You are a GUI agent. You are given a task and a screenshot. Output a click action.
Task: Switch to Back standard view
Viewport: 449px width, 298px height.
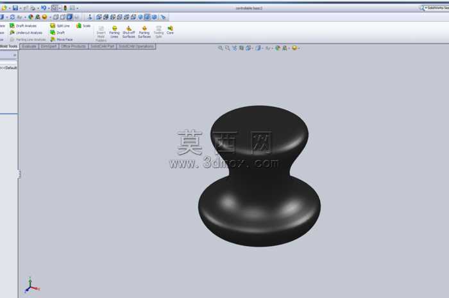point(106,17)
